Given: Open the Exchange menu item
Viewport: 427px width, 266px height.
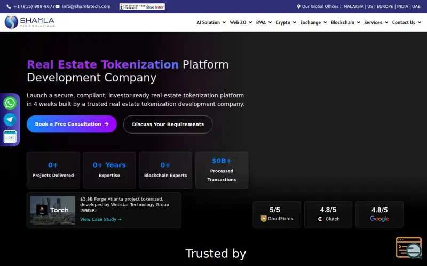Looking at the screenshot, I should pyautogui.click(x=311, y=22).
